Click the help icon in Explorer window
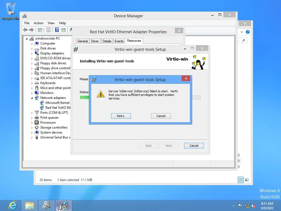 pyautogui.click(x=248, y=32)
